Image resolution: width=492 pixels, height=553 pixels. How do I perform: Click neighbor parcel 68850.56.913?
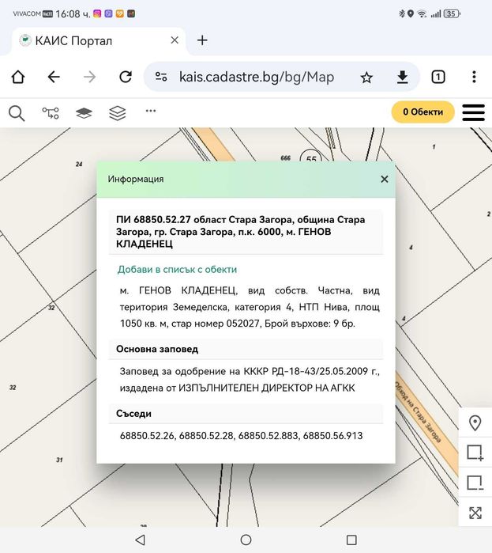pos(333,436)
